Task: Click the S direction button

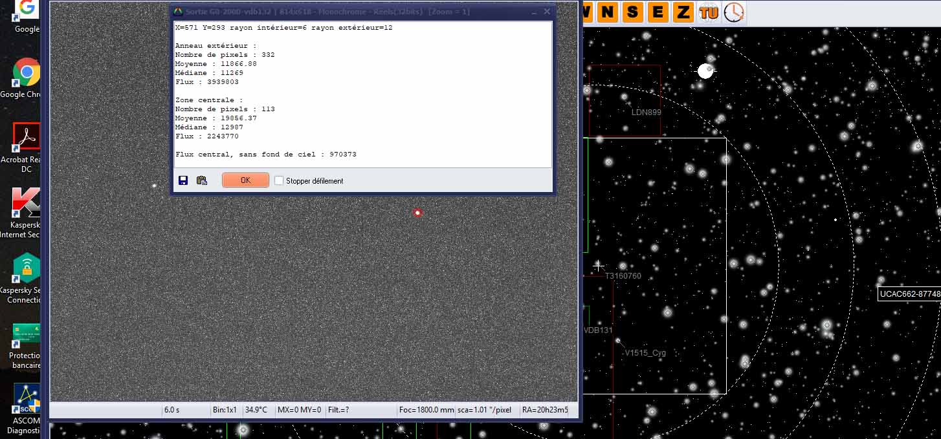Action: click(x=632, y=12)
